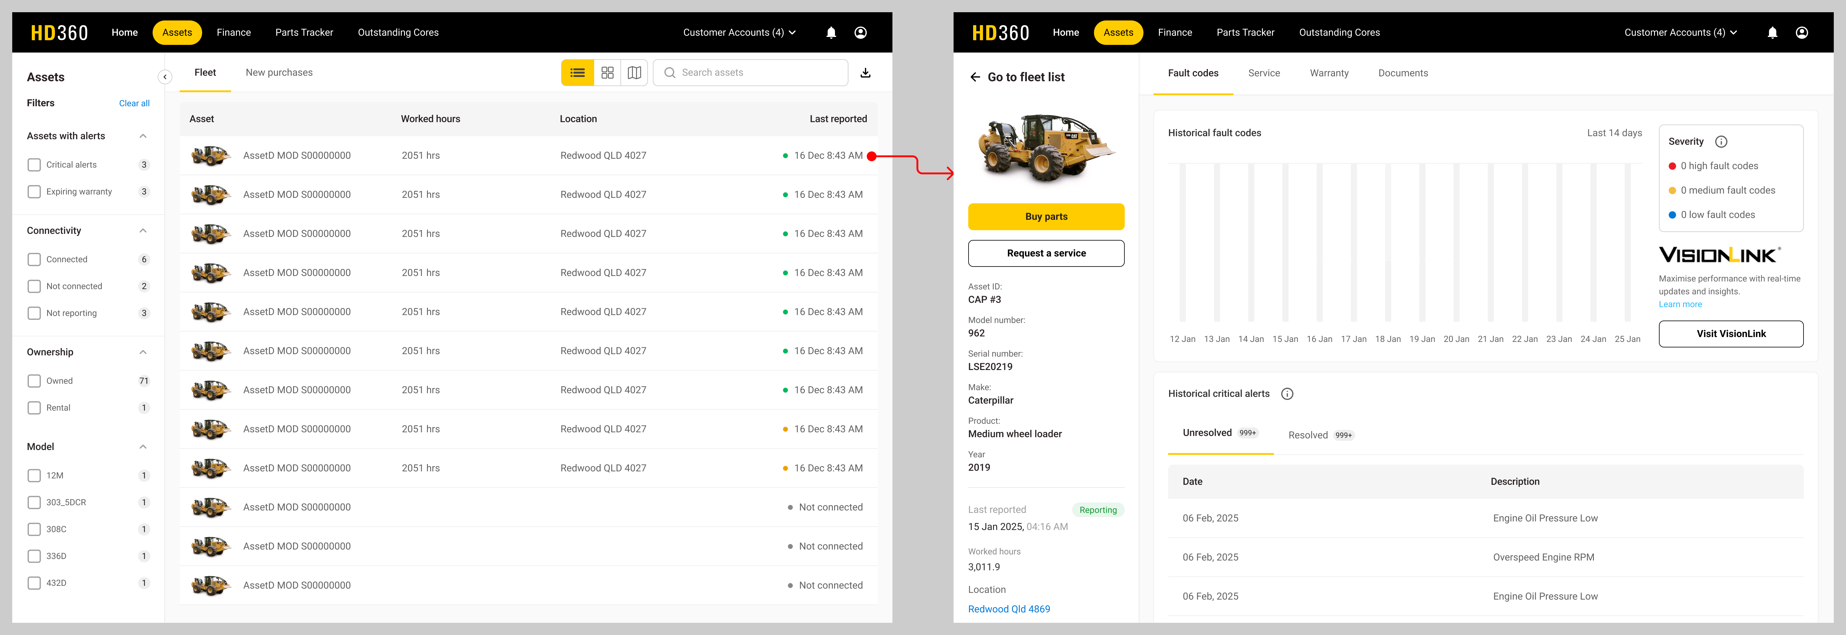The height and width of the screenshot is (635, 1846).
Task: Collapse Assets with alerts section
Action: [143, 136]
